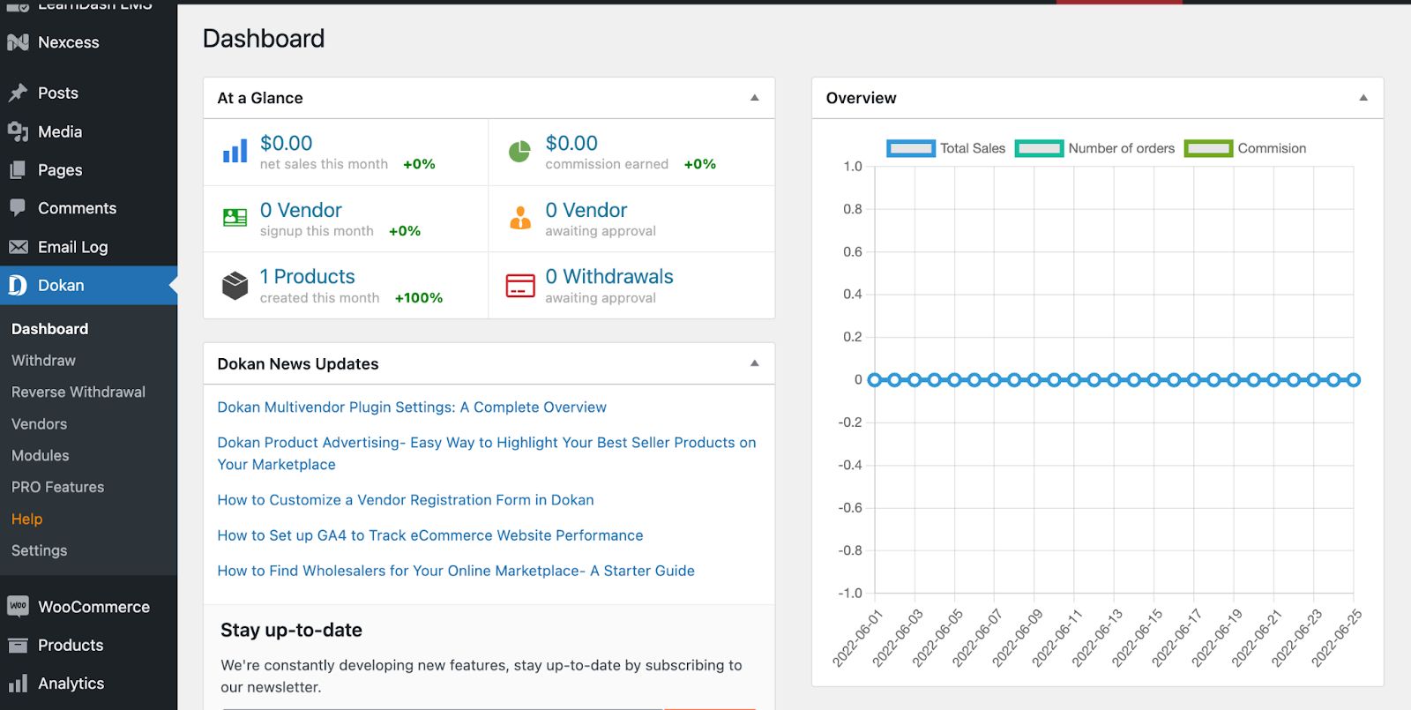Screen dimensions: 1411x710
Task: Collapse the At a Glance panel
Action: pos(755,98)
